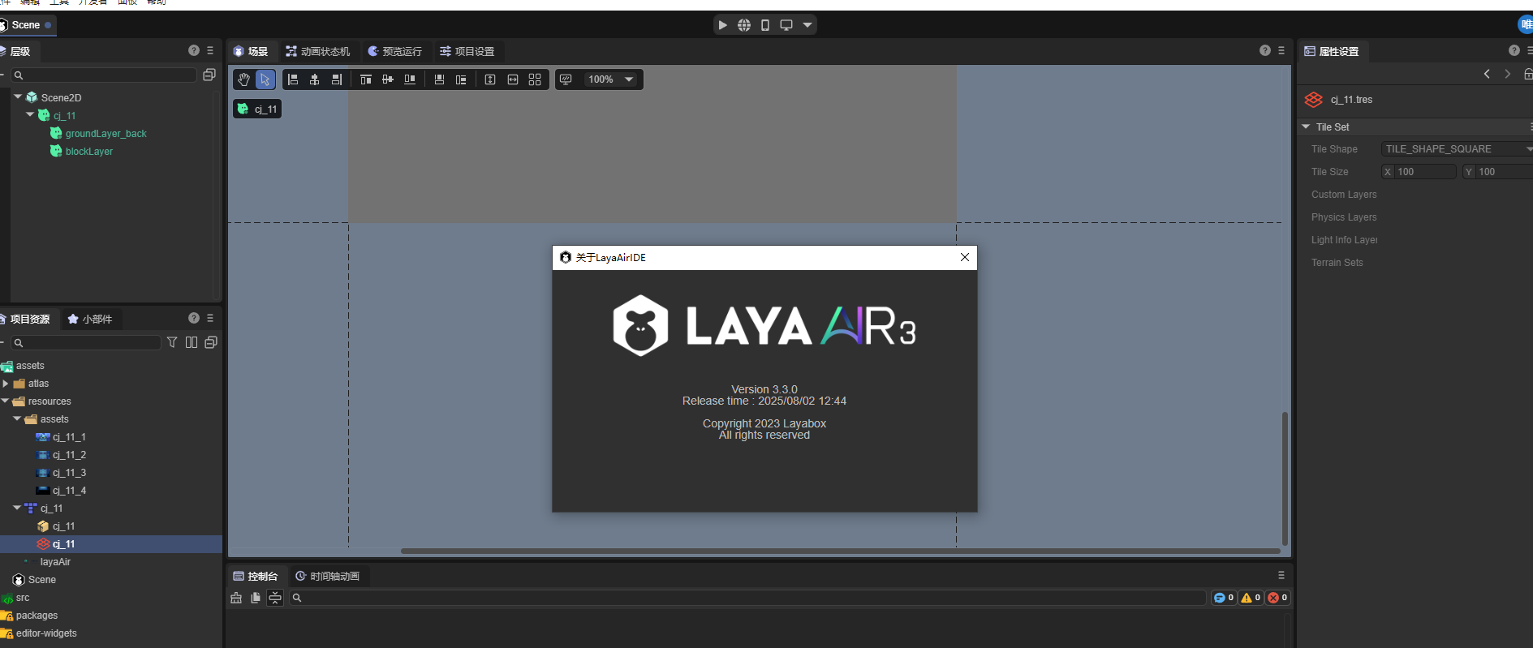
Task: Collapse all asset folders icon
Action: tap(211, 342)
